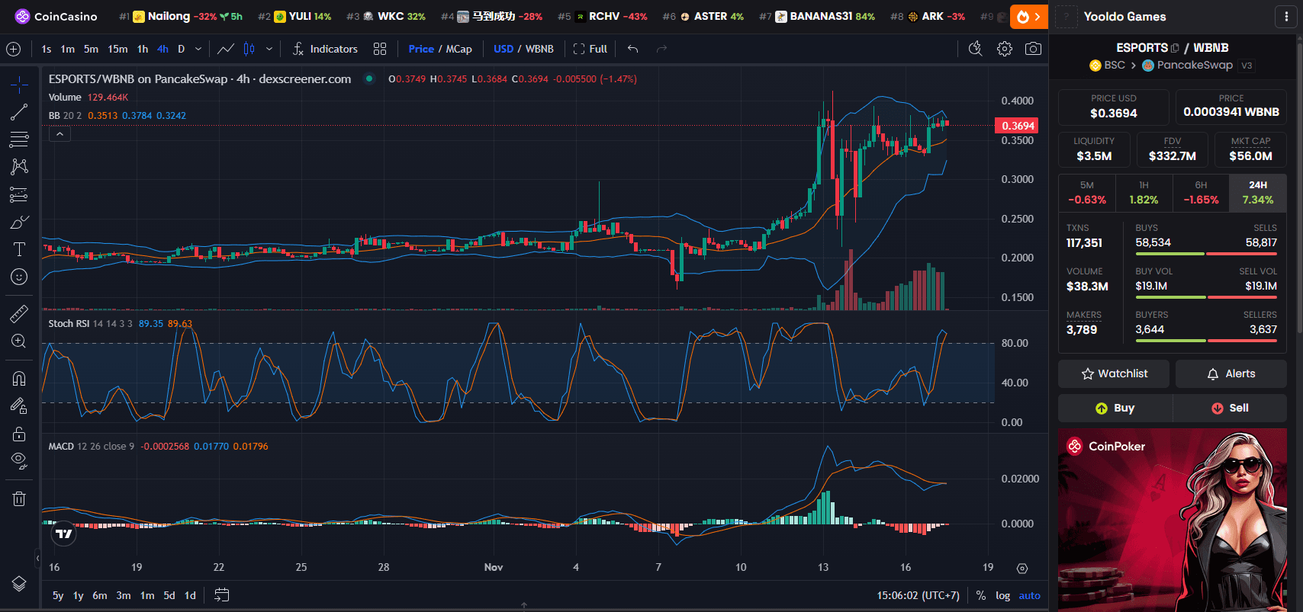This screenshot has width=1303, height=612.
Task: Open the Fibonacci retracement tool
Action: [19, 139]
